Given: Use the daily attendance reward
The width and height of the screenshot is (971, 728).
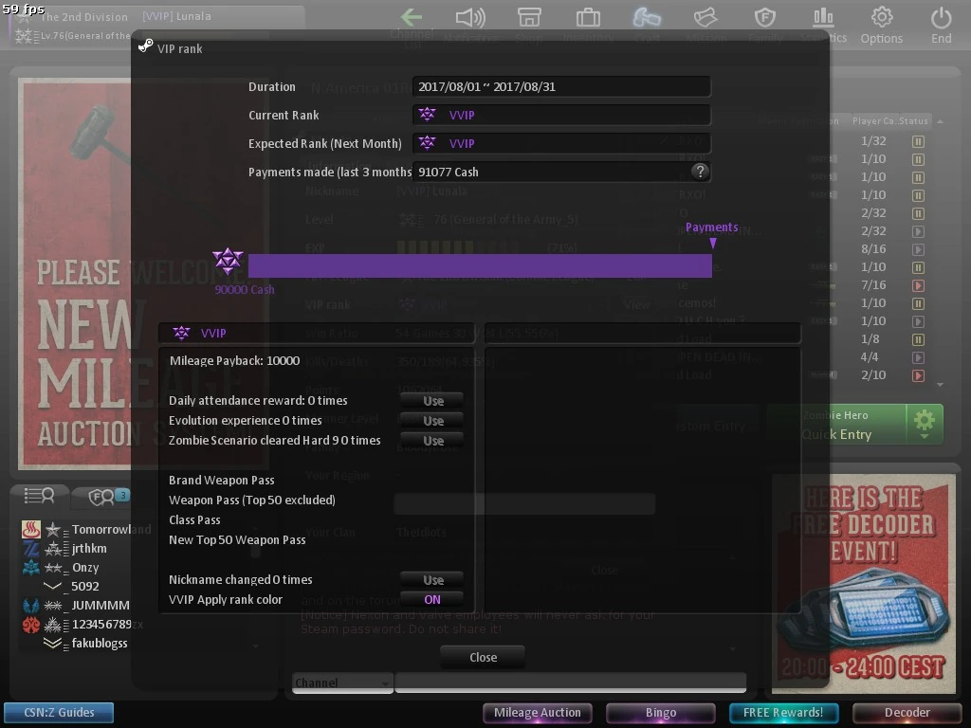Looking at the screenshot, I should click(x=432, y=400).
